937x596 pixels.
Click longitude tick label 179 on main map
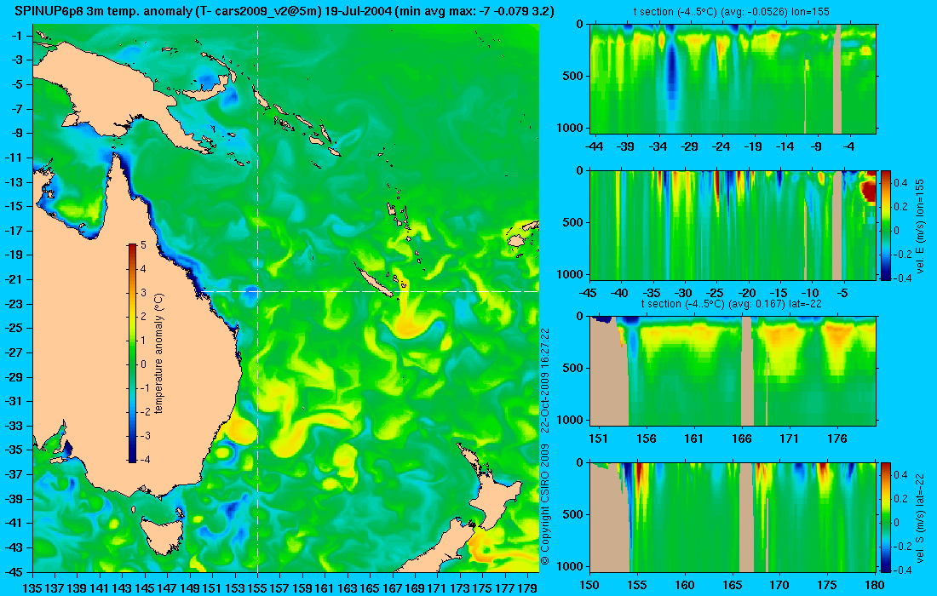pyautogui.click(x=527, y=588)
